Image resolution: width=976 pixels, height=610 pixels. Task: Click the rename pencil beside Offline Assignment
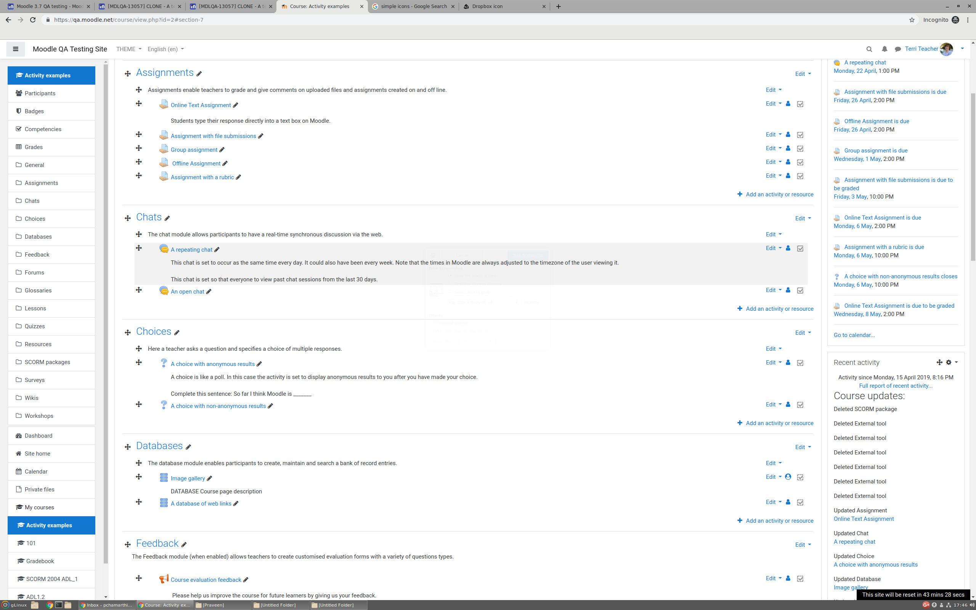point(225,164)
